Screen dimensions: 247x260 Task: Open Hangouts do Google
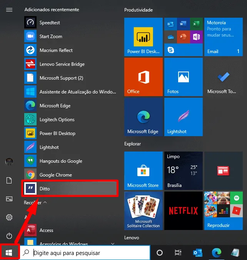coord(70,161)
